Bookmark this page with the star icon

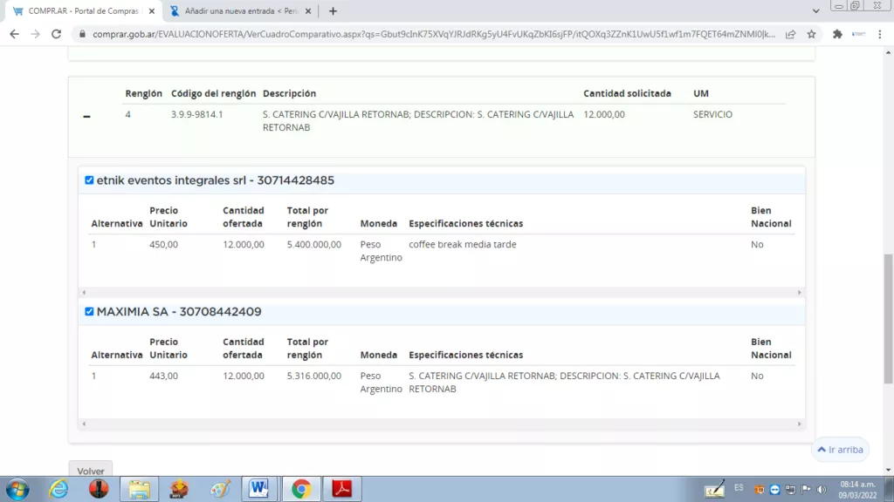(x=811, y=34)
